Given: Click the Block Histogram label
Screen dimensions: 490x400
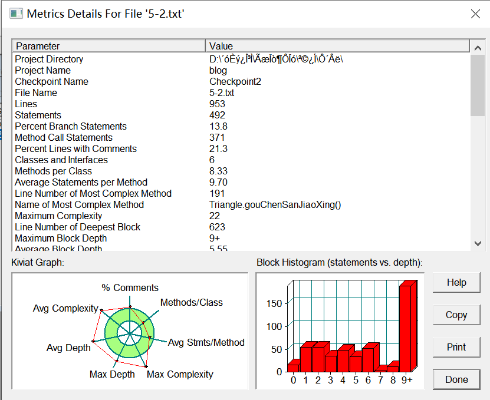Looking at the screenshot, I should click(340, 262).
